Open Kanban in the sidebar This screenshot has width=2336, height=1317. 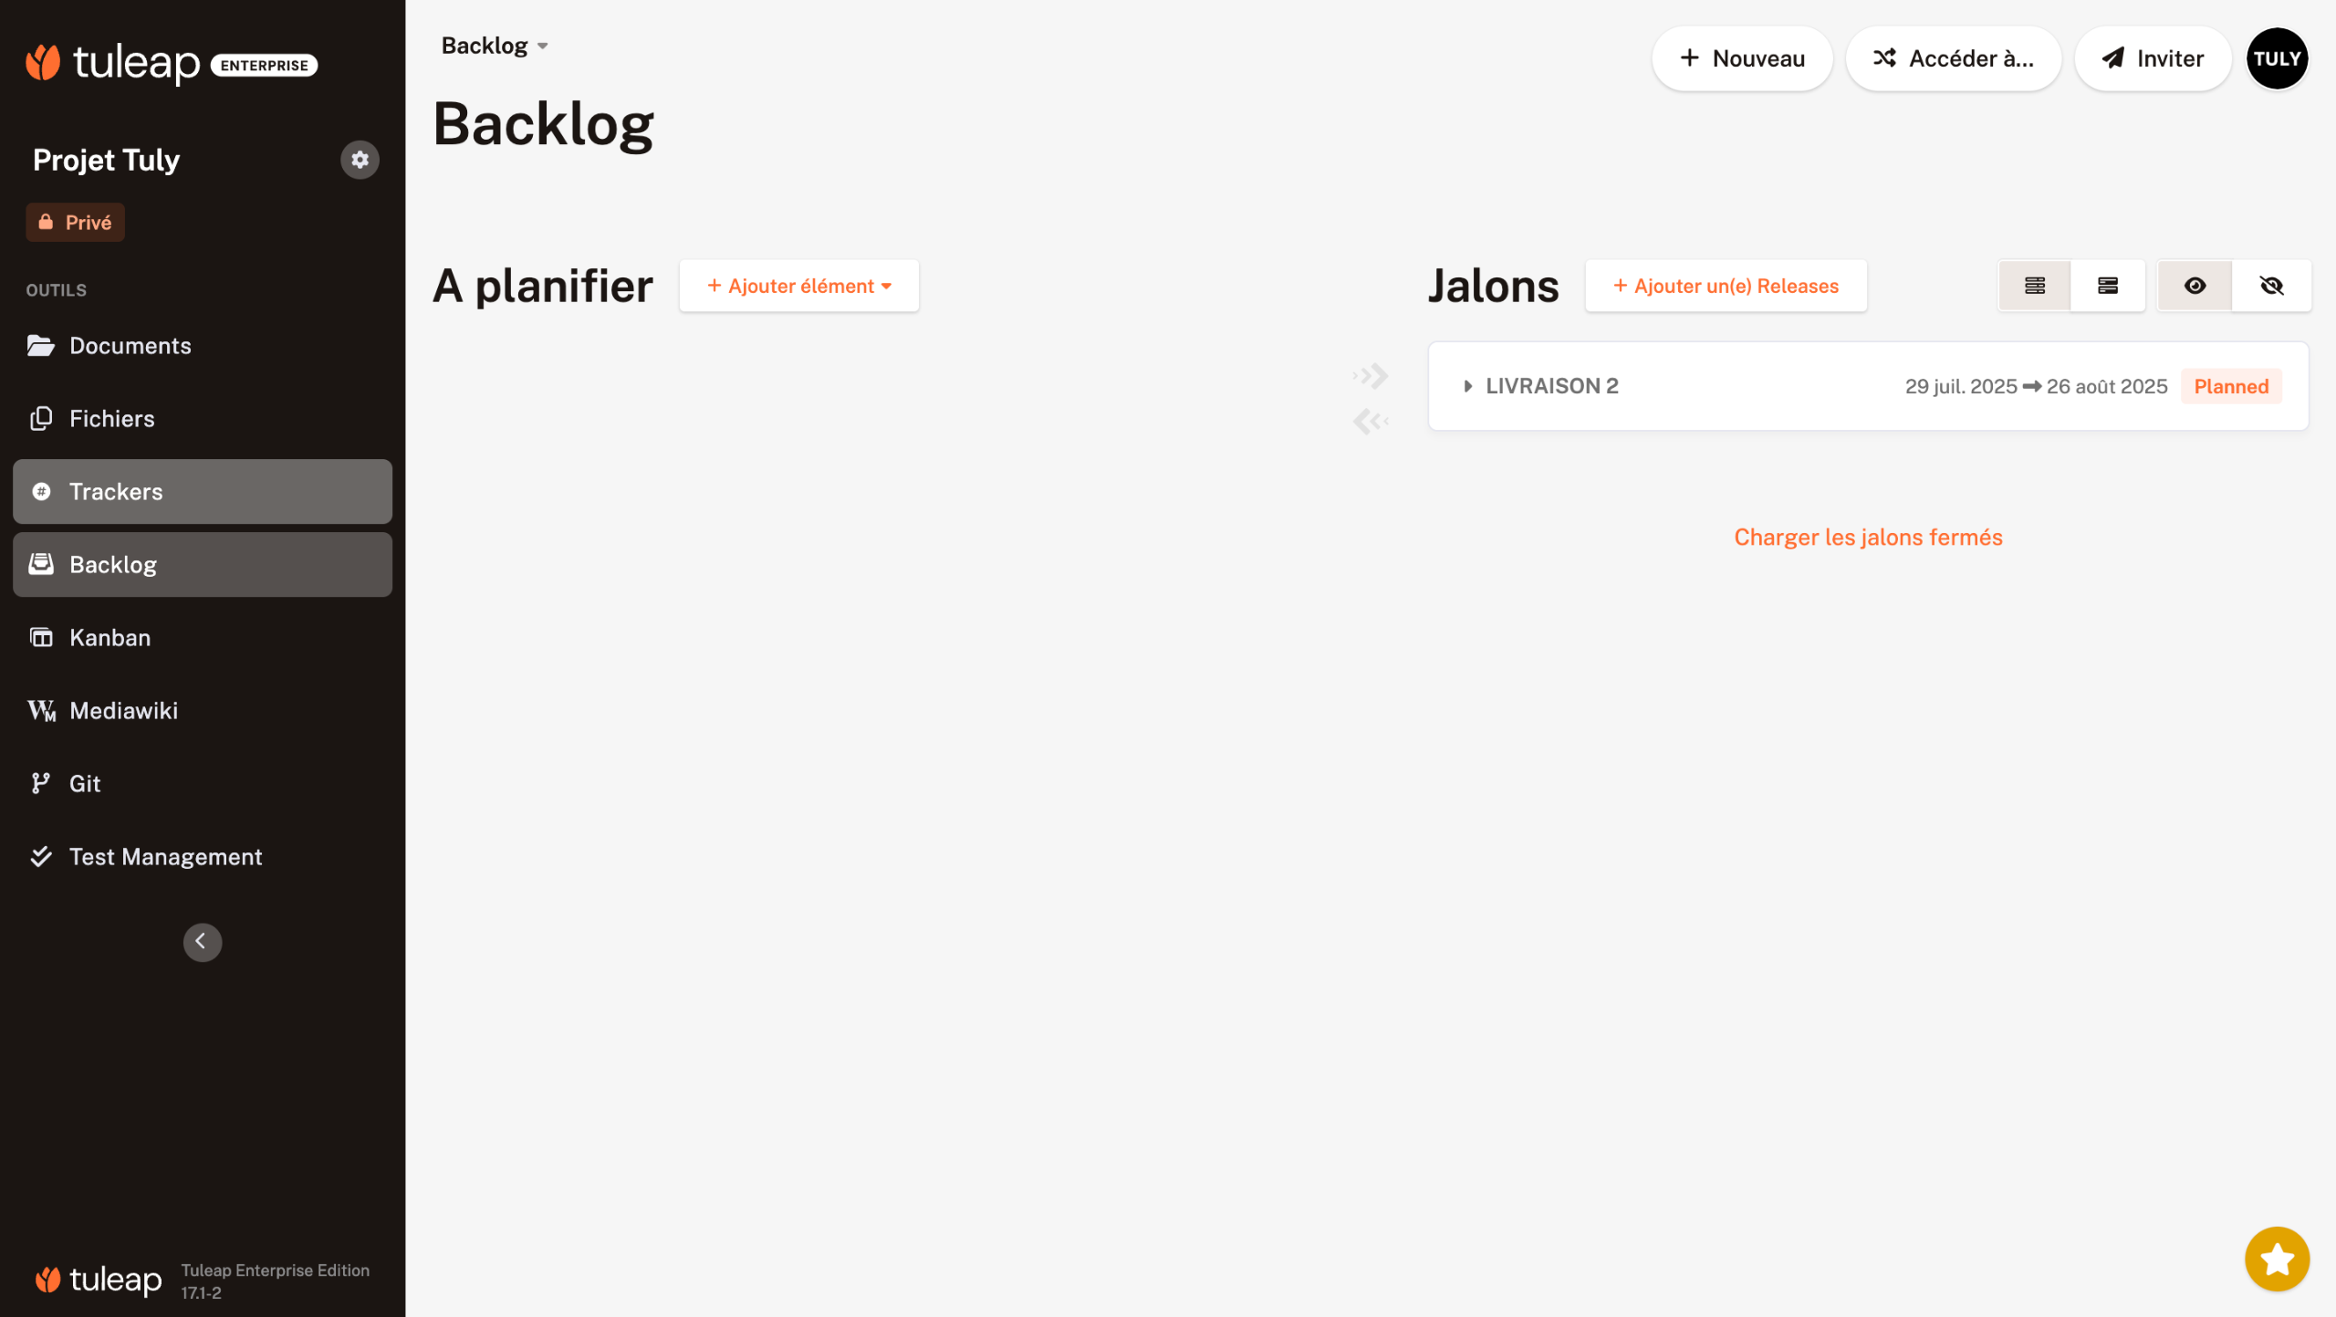point(109,637)
